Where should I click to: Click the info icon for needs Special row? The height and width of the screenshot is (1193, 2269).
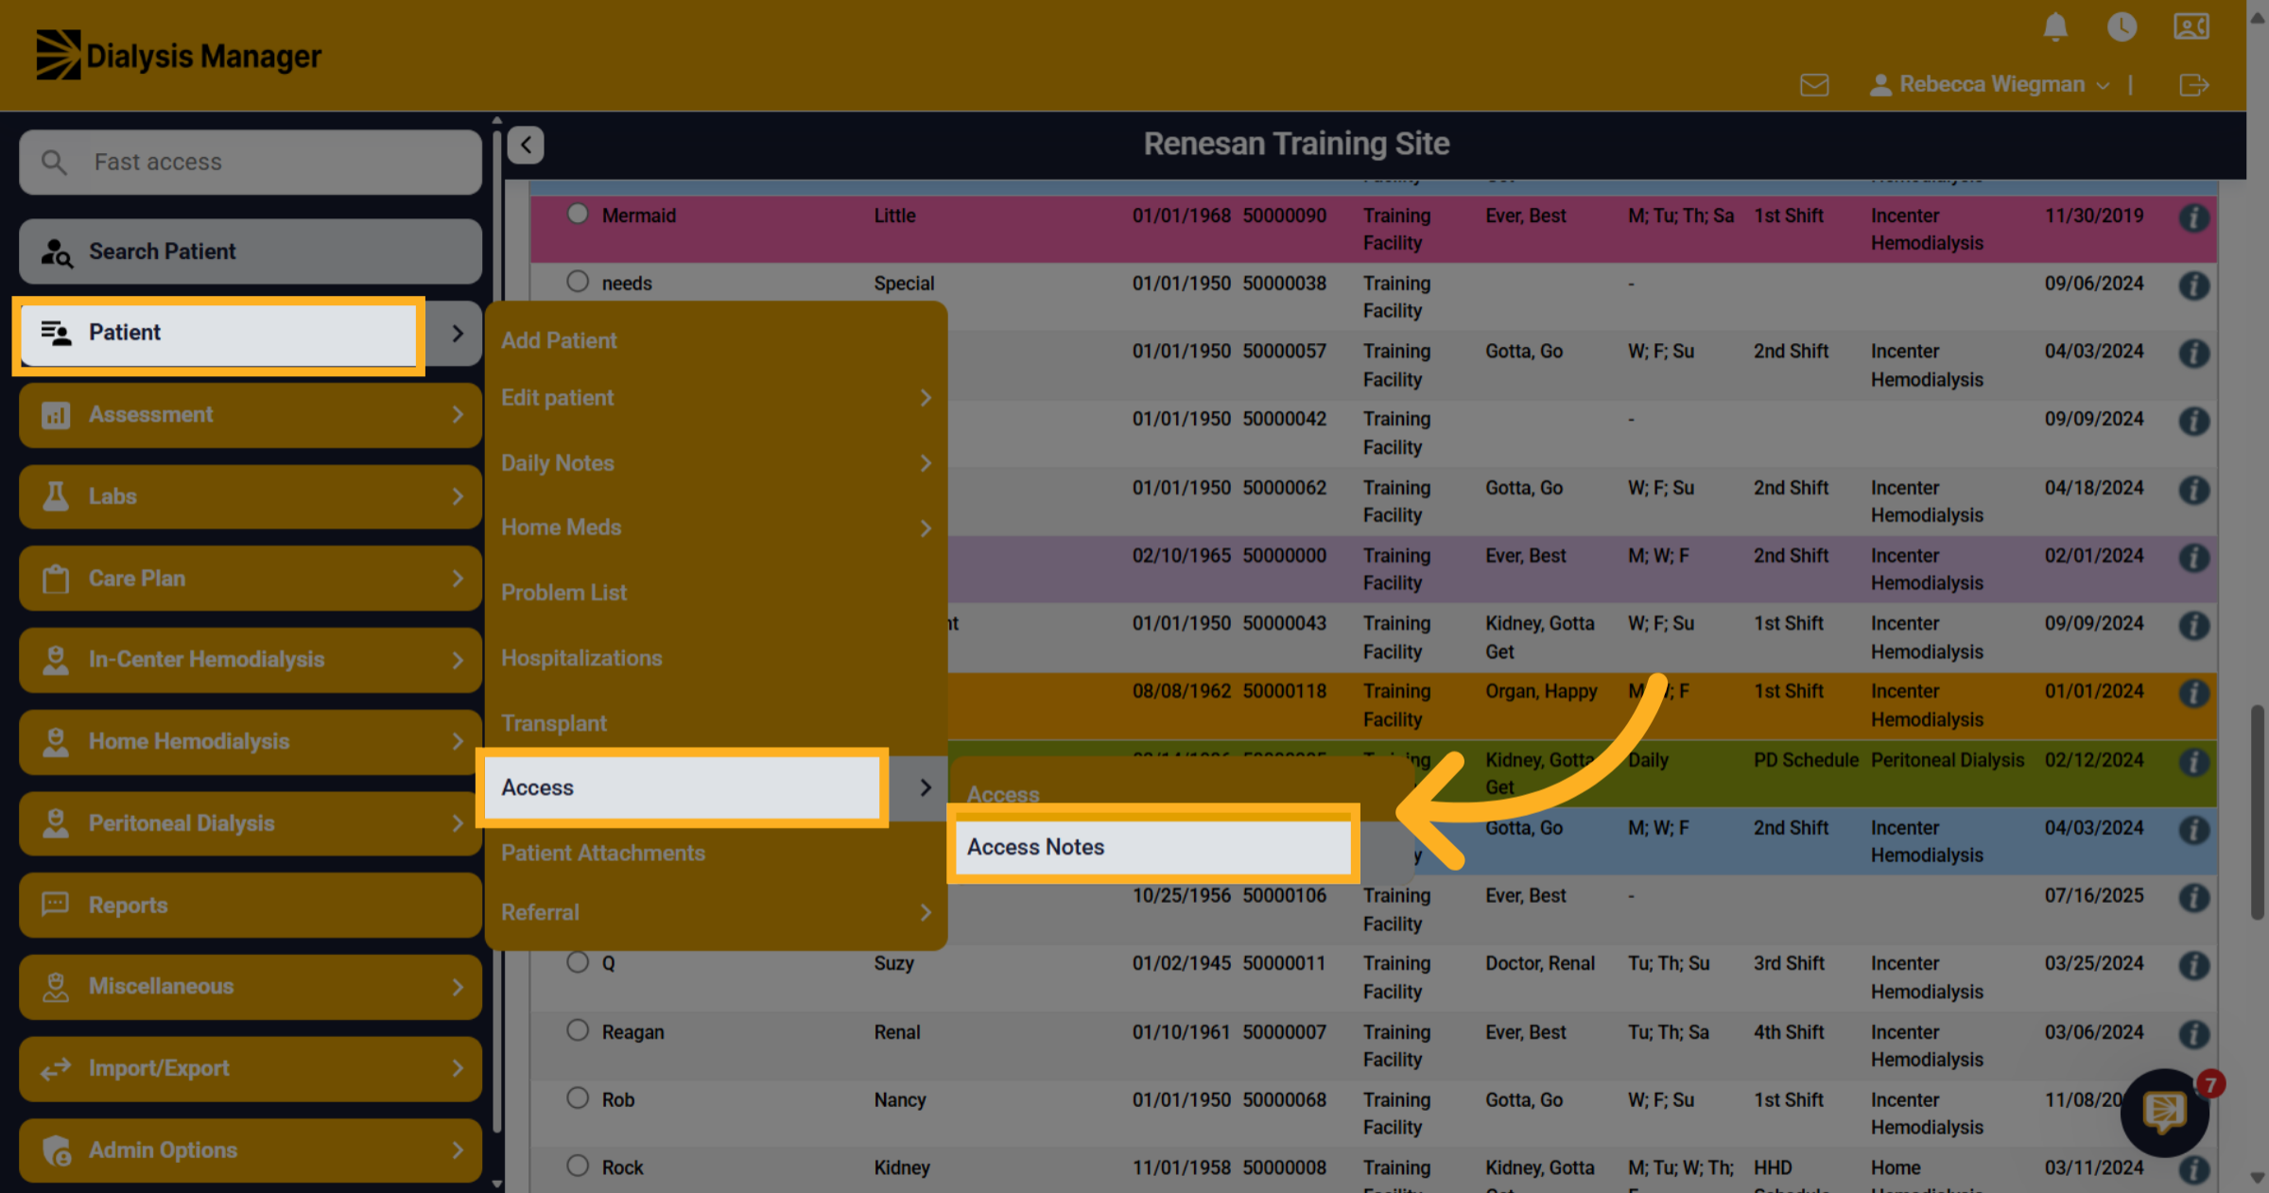point(2194,285)
